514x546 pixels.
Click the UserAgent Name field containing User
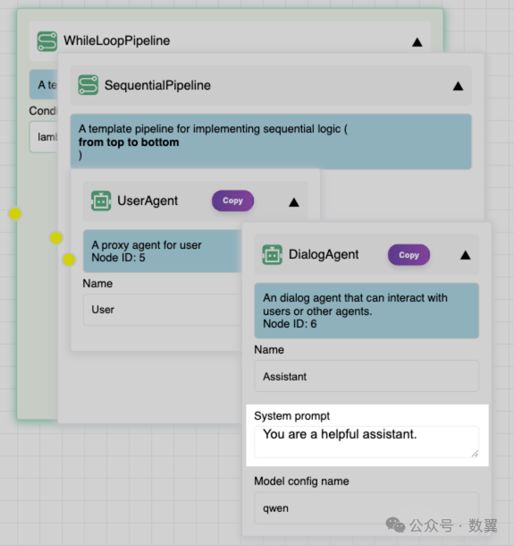(162, 310)
